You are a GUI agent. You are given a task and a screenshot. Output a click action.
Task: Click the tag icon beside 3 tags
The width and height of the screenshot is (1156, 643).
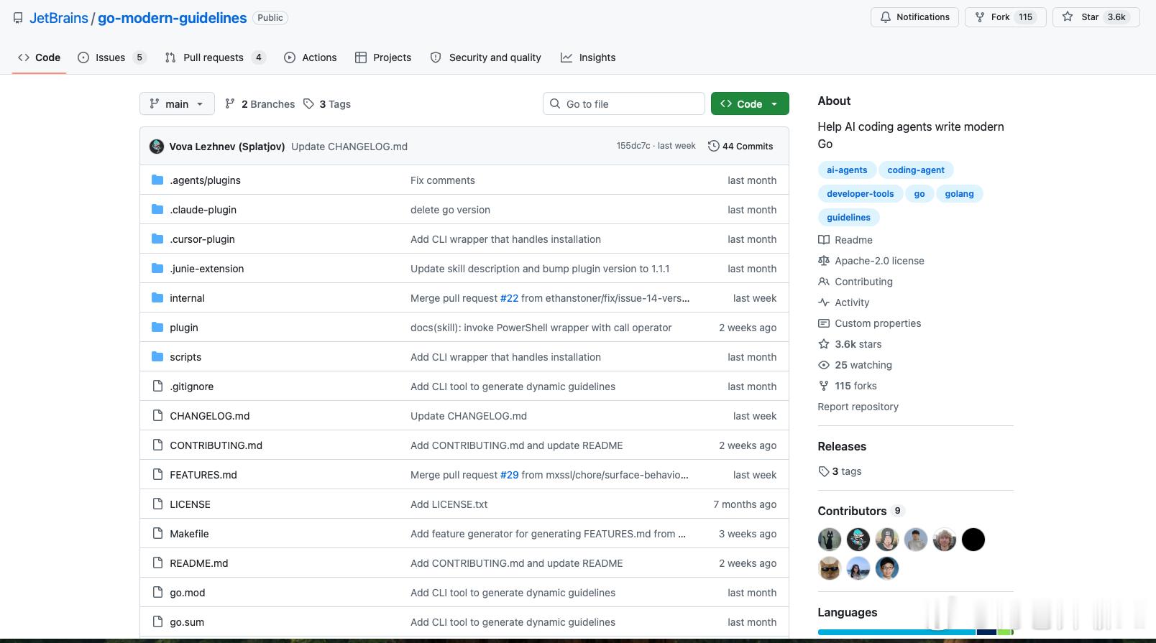tap(824, 471)
